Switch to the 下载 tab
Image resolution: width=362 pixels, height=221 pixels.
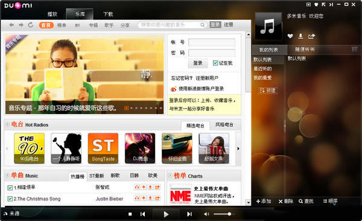click(108, 14)
